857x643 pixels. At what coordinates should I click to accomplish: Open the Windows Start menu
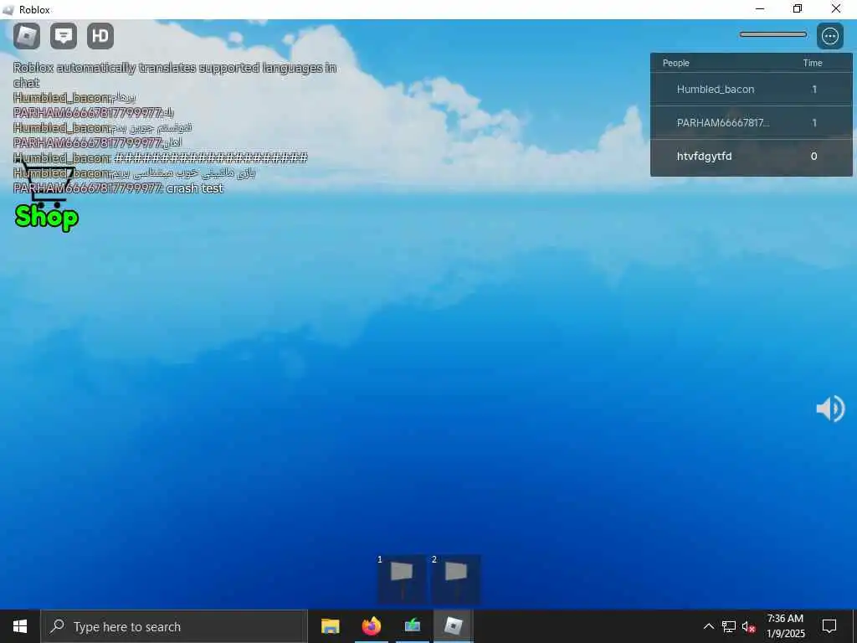20,626
